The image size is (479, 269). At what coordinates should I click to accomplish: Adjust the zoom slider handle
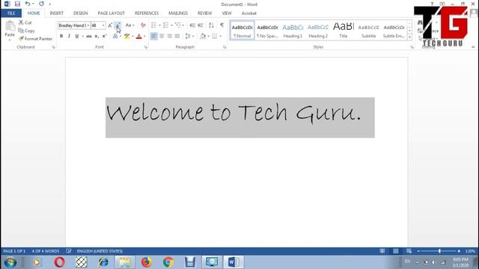point(439,251)
